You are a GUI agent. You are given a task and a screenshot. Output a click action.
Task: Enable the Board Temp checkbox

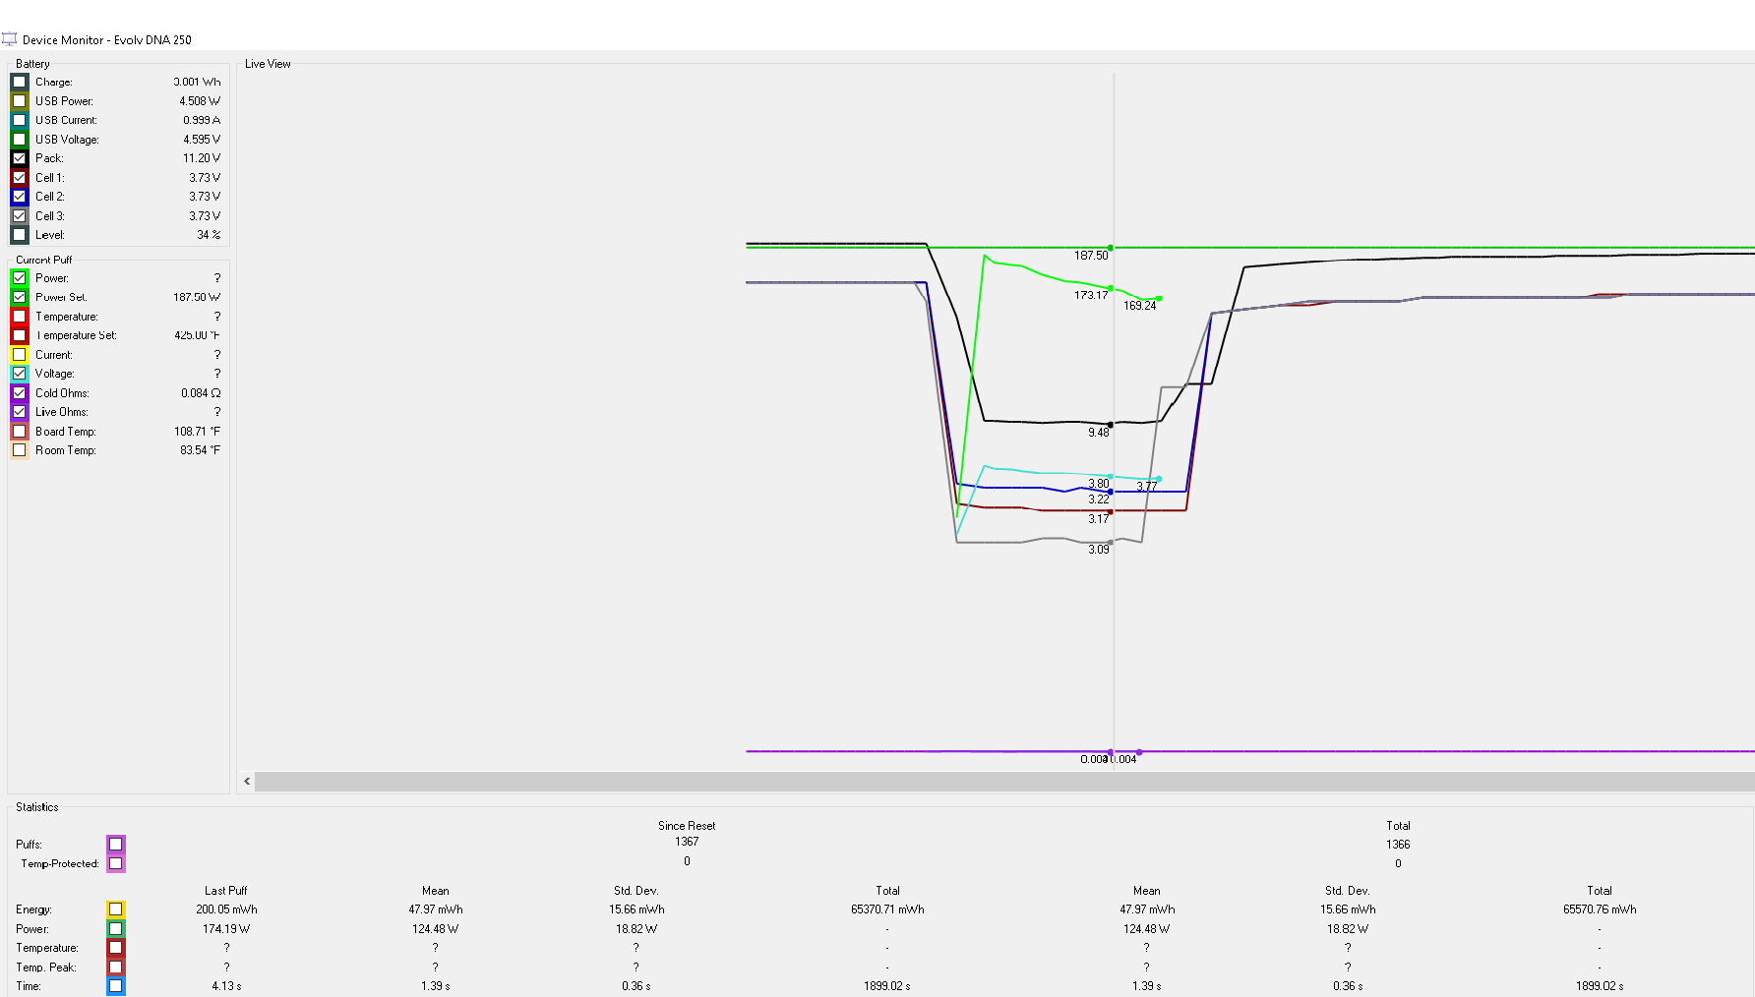(x=20, y=432)
